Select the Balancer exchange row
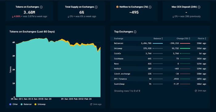Image resolution: width=216 pixels, height=112 pixels. pos(160,43)
